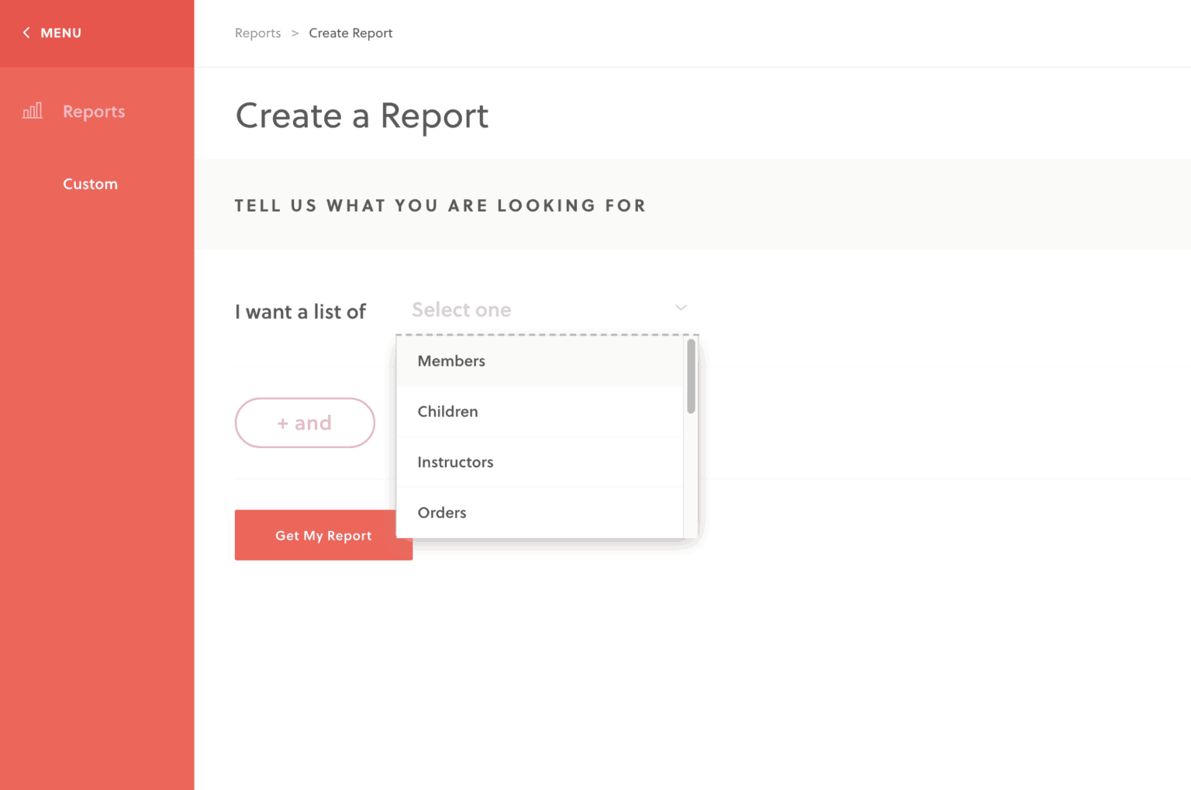Open the Select one dropdown chevron

coord(680,308)
